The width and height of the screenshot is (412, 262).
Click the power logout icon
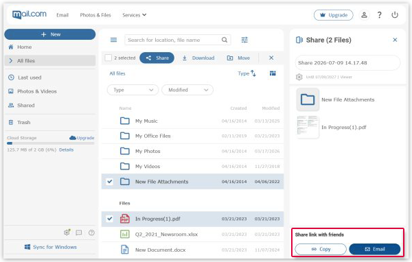click(395, 15)
